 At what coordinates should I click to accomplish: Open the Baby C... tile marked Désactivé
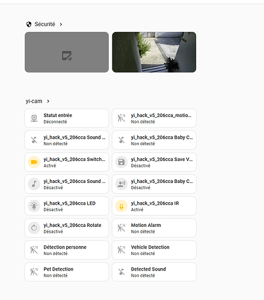click(162, 181)
